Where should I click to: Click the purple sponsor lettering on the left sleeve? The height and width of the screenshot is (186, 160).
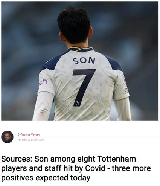pyautogui.click(x=43, y=82)
